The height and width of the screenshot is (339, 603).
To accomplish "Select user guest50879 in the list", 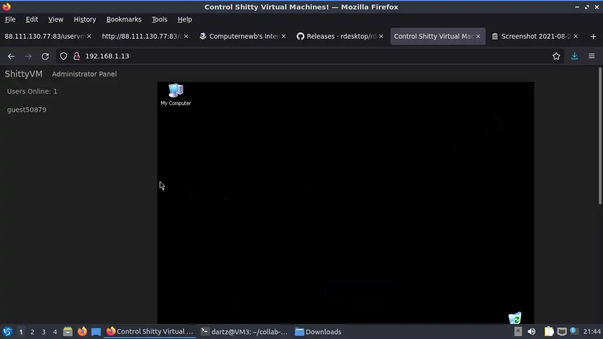I will tap(27, 110).
